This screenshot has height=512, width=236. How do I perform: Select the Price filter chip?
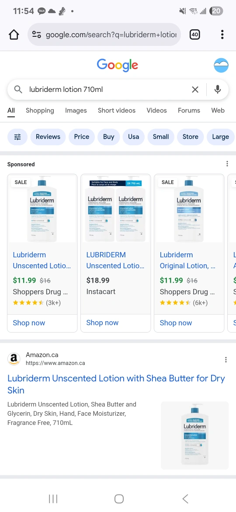(81, 137)
